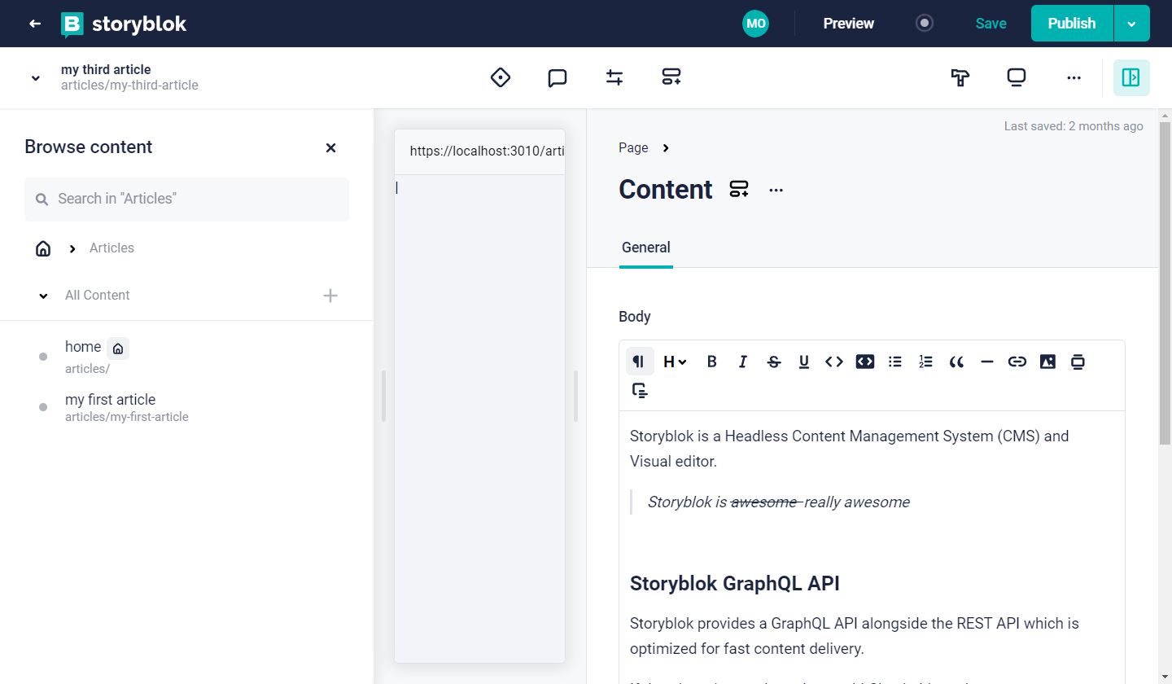This screenshot has height=684, width=1172.
Task: Insert a bullet list
Action: click(x=895, y=362)
